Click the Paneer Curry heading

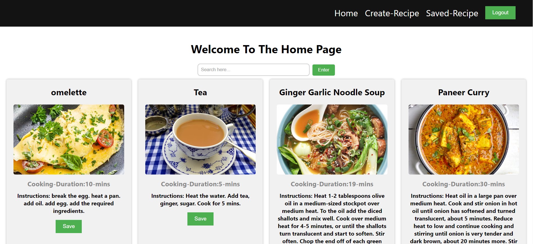(464, 92)
